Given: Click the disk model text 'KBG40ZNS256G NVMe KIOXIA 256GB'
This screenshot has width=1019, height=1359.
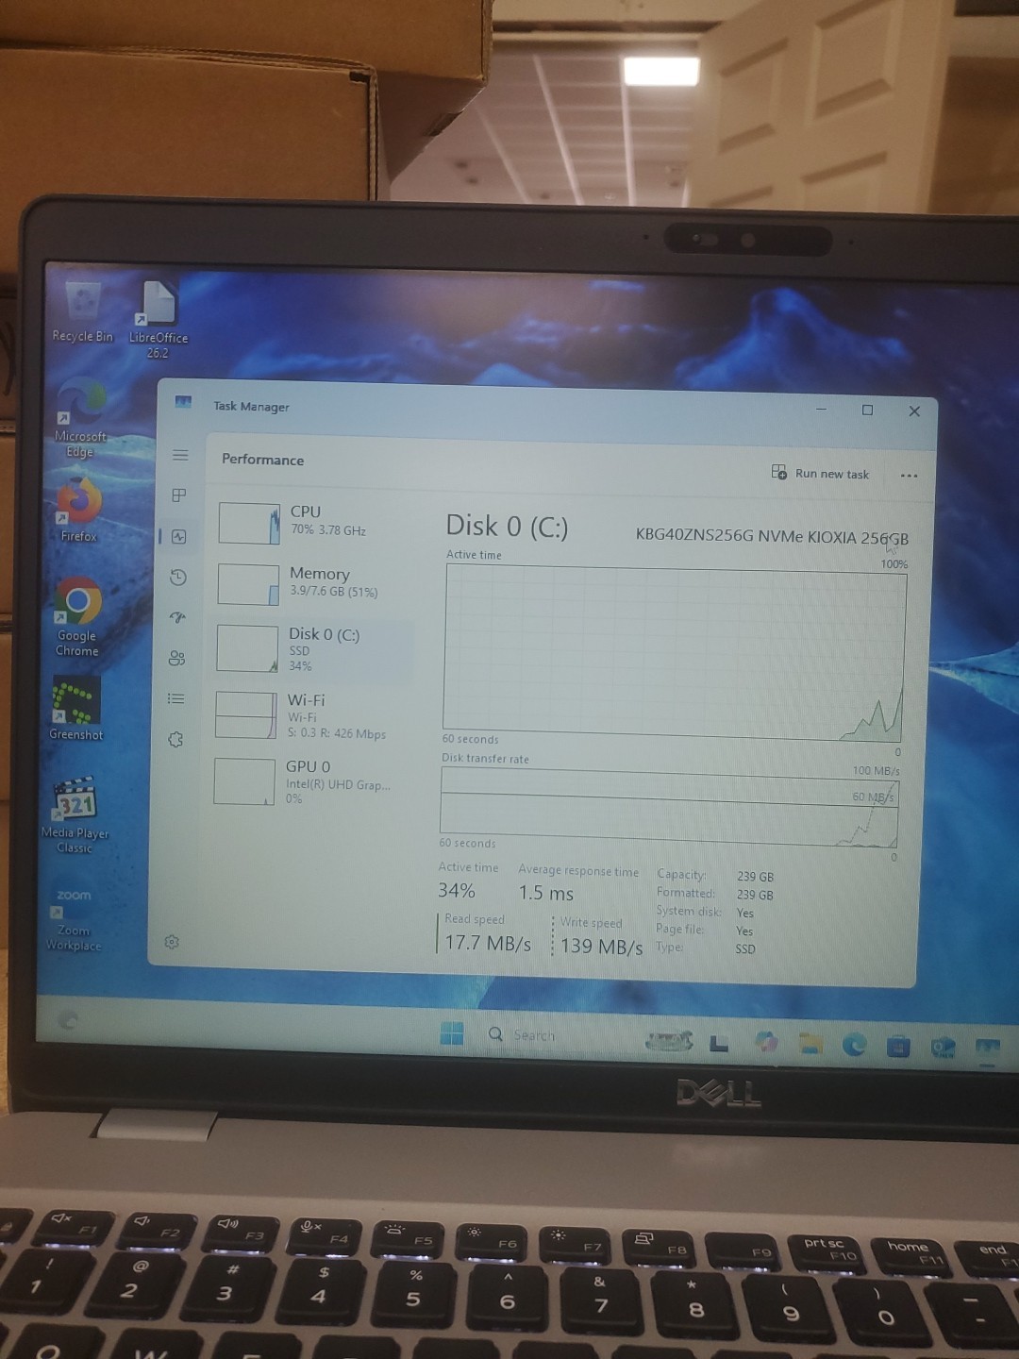Looking at the screenshot, I should pos(772,536).
